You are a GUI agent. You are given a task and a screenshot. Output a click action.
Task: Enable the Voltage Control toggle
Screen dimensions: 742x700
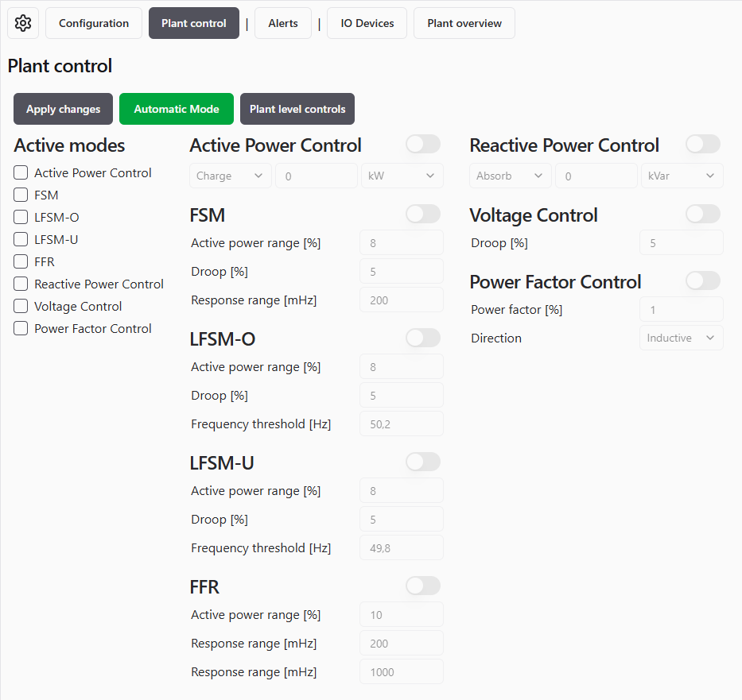click(x=703, y=214)
